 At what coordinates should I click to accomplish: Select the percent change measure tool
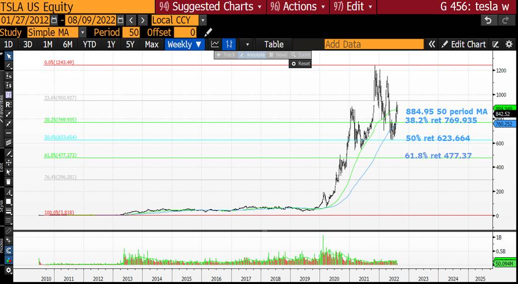click(9, 76)
